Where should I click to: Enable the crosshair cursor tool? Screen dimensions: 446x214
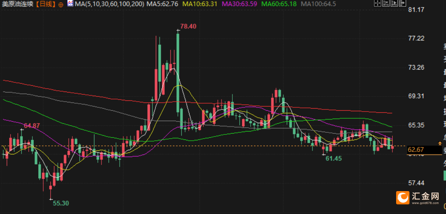(x=378, y=3)
